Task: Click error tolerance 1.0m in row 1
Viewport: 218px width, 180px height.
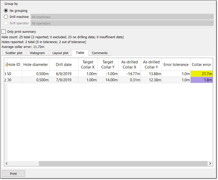Action: [176, 74]
